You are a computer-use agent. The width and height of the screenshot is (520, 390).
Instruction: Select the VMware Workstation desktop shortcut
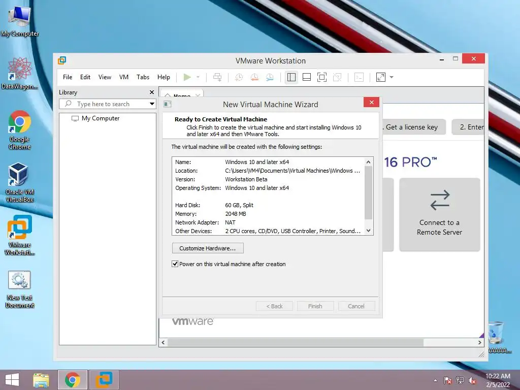pos(20,235)
